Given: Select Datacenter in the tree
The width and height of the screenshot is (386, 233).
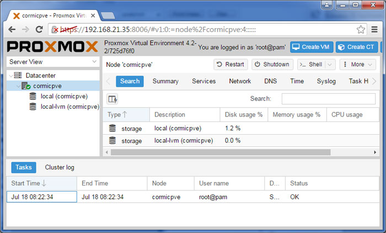Looking at the screenshot, I should pos(41,76).
